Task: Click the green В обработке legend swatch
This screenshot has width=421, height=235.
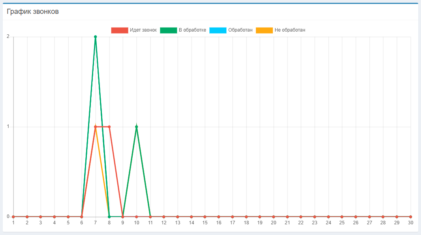Action: pos(168,30)
